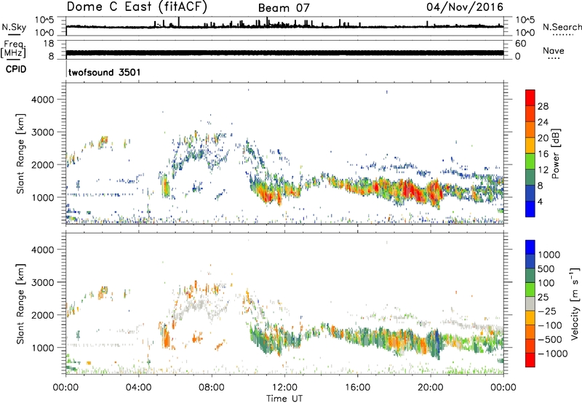Click the '18' frequency axis label

(48, 44)
